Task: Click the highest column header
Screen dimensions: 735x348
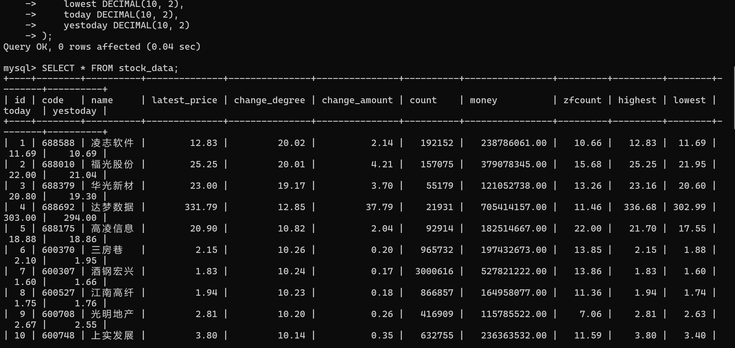Action: (637, 100)
